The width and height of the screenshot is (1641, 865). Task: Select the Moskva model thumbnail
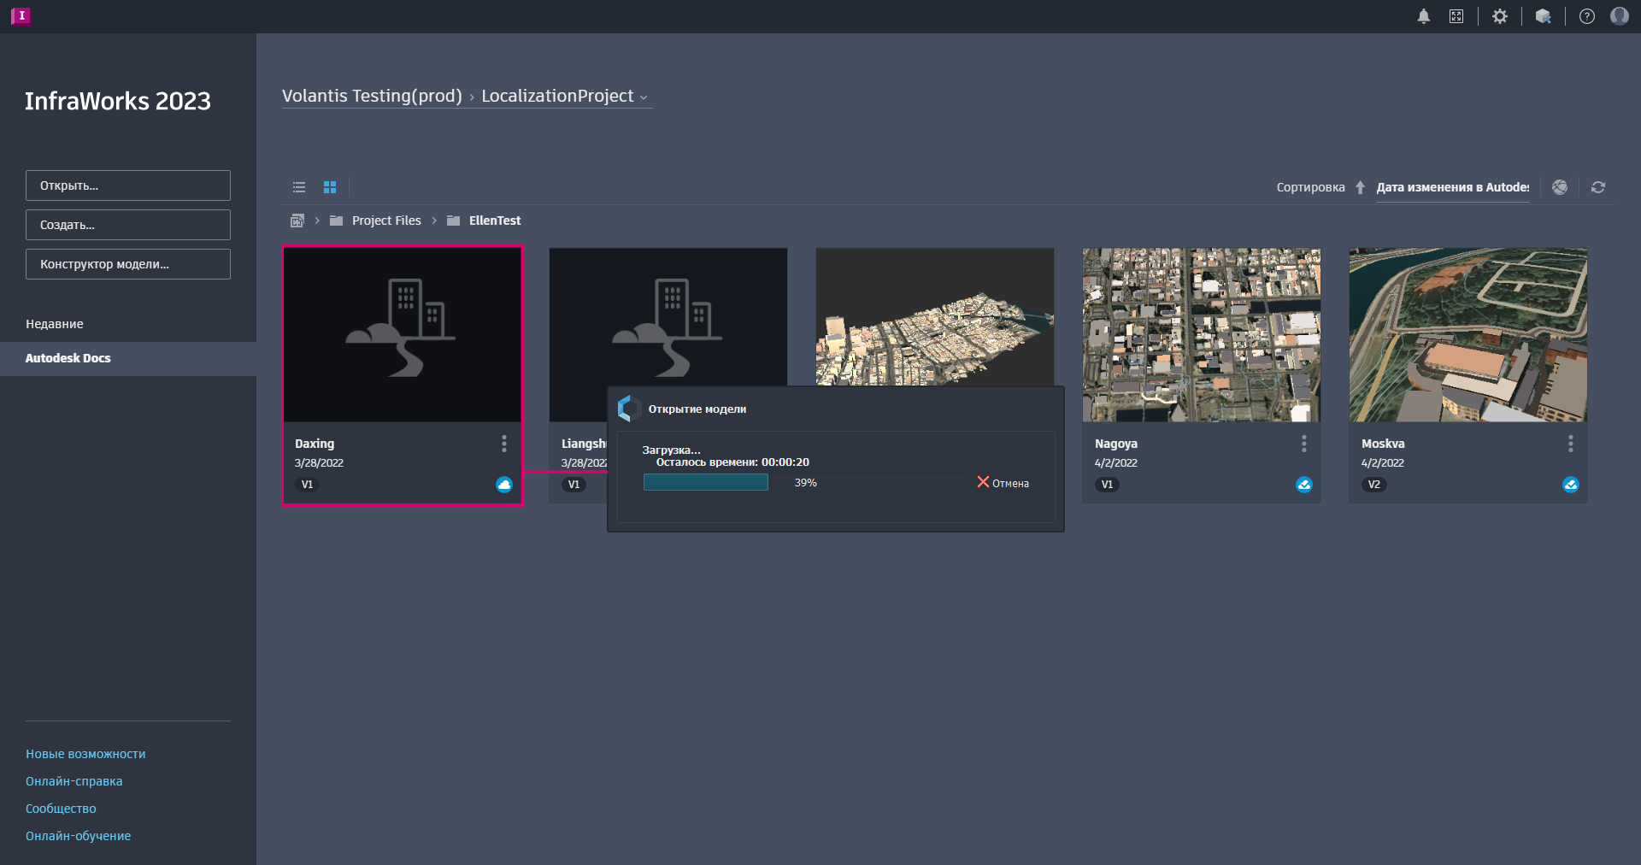[1468, 335]
